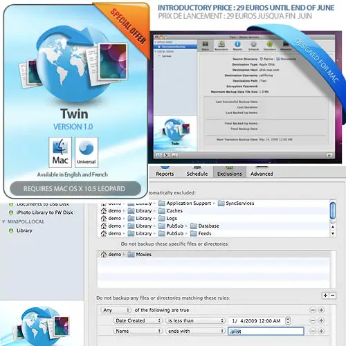Remove the Name ends with rule using minus
346x346 pixels.
pos(313,331)
